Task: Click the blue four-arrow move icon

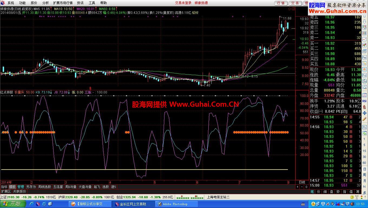Action: coord(364,113)
